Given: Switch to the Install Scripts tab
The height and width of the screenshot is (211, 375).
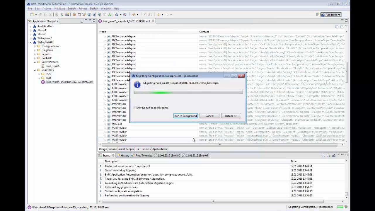Looking at the screenshot, I should coord(126,149).
